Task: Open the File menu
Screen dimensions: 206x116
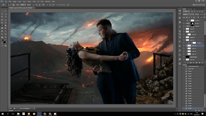Action: [6, 1]
